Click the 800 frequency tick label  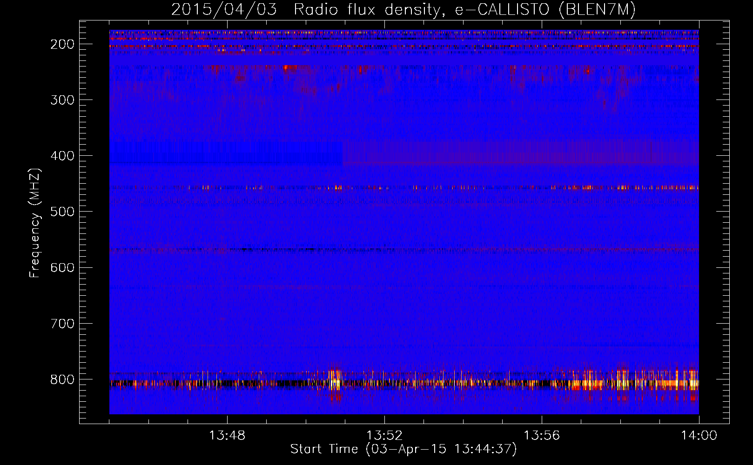pos(62,379)
